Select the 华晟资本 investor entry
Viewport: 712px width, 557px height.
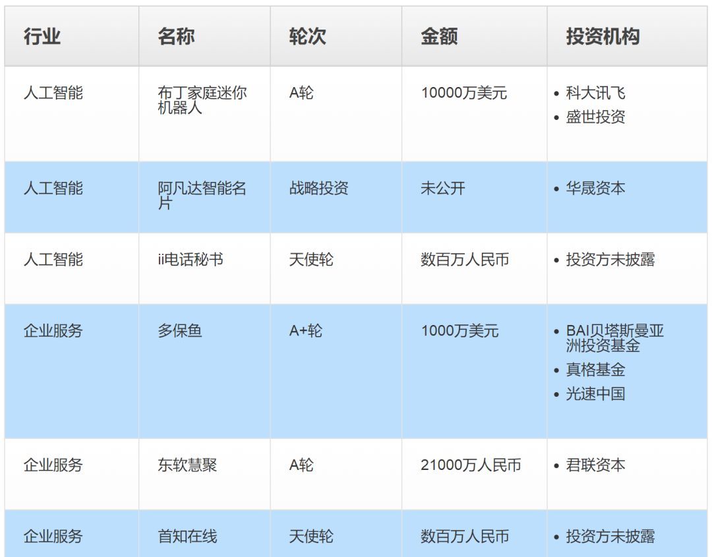pos(595,189)
